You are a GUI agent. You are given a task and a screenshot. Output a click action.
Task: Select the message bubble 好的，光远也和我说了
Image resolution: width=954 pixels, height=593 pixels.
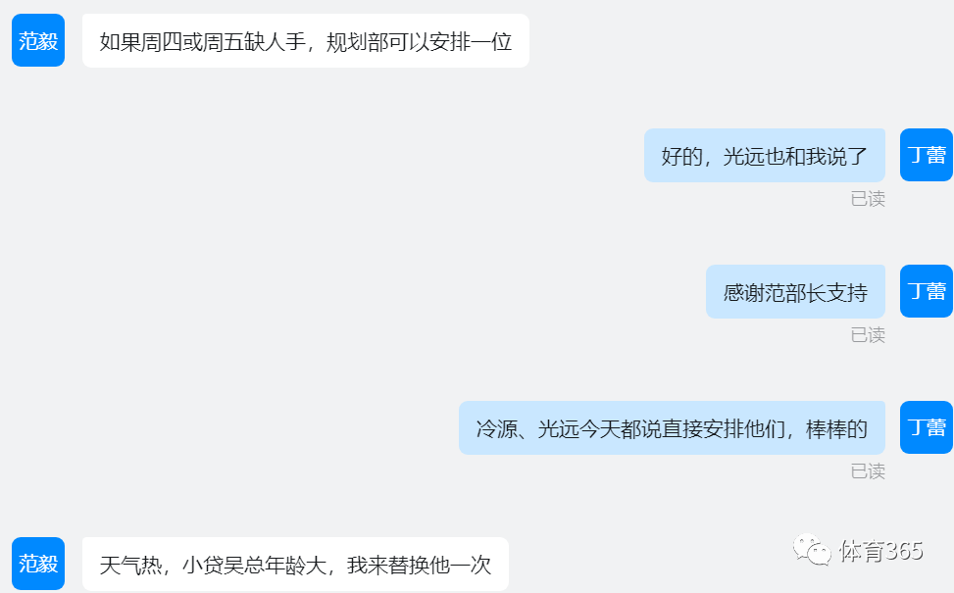pos(764,155)
